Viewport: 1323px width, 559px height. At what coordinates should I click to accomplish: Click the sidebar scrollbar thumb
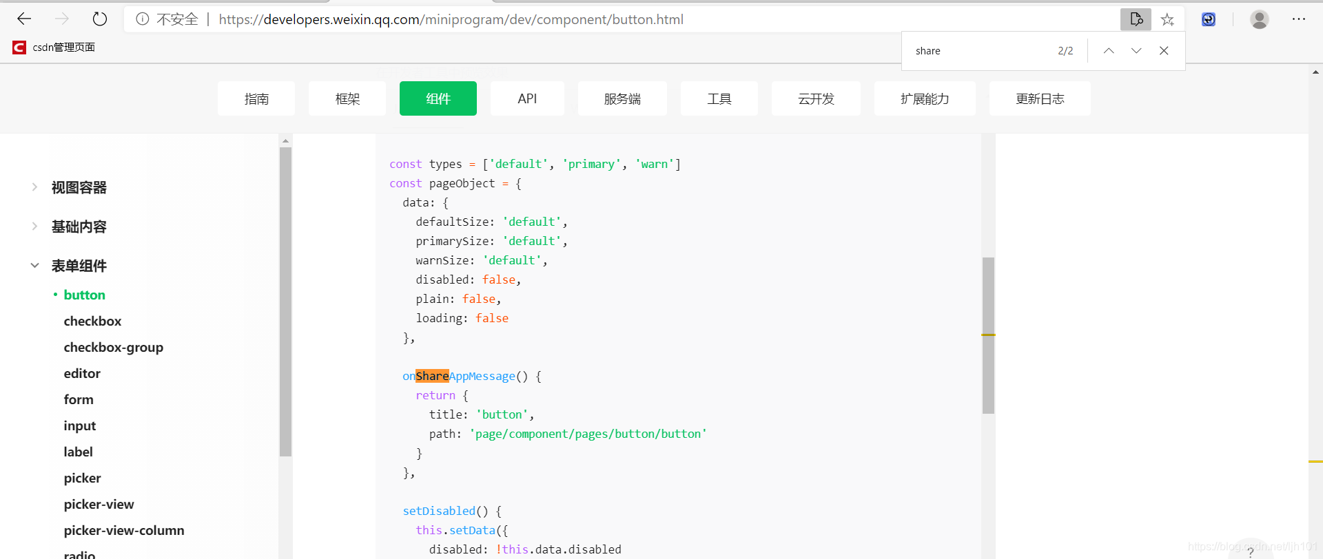point(285,302)
